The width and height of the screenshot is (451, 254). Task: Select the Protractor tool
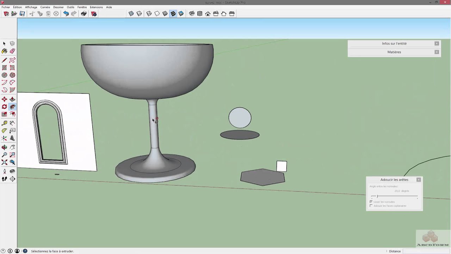pos(4,131)
